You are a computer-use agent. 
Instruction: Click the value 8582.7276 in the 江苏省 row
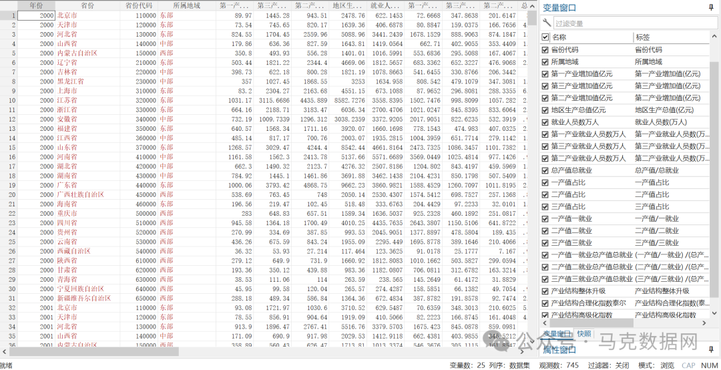(347, 100)
